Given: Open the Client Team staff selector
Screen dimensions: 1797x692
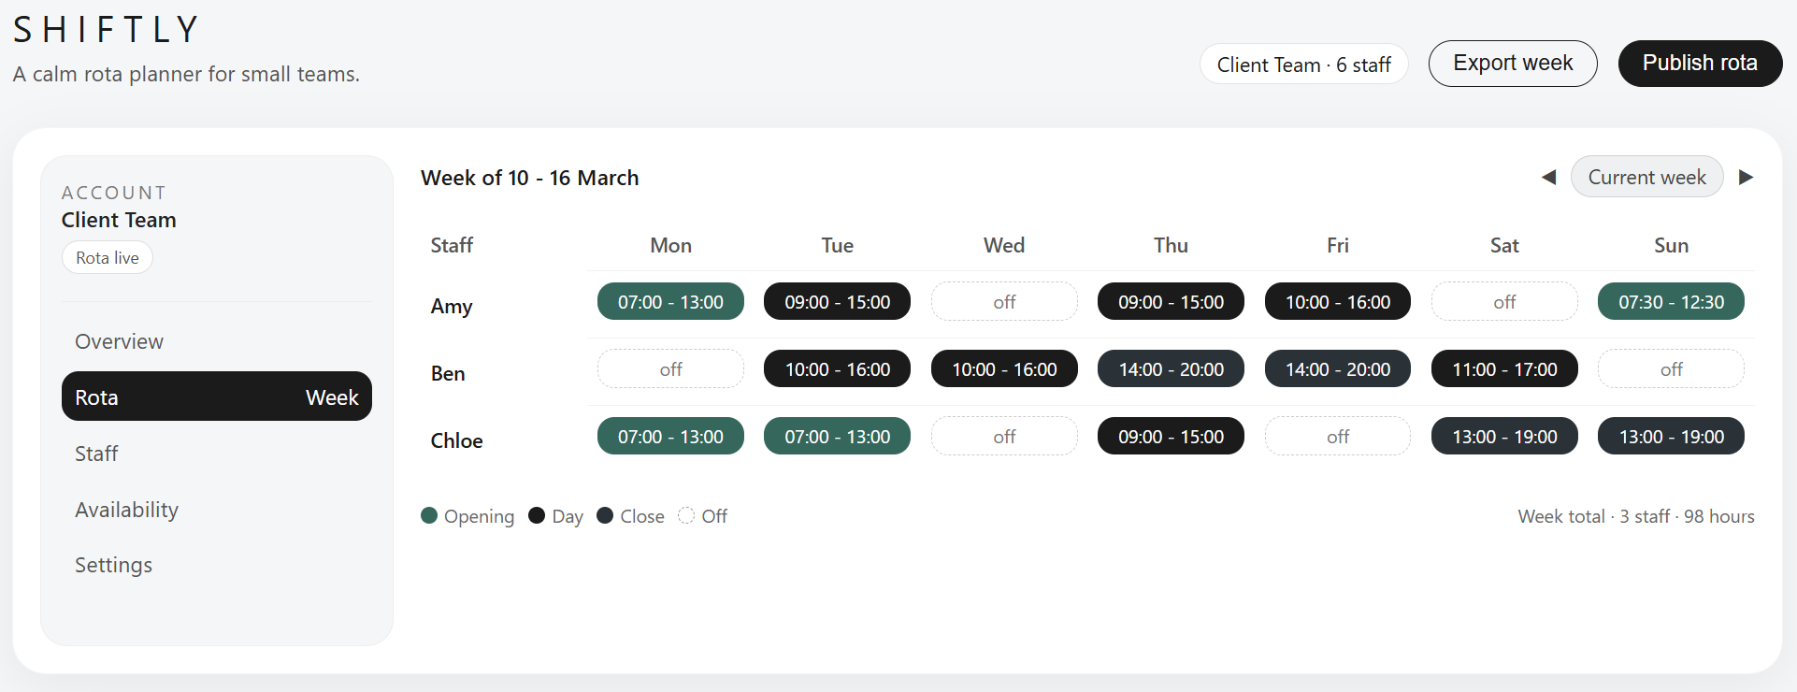Looking at the screenshot, I should (x=1303, y=64).
